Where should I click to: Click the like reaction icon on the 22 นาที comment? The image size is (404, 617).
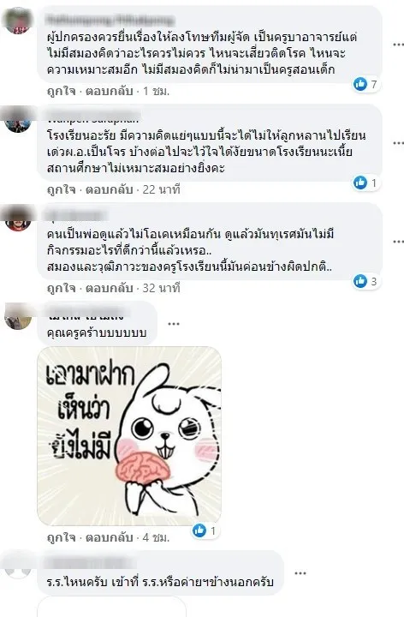(x=360, y=183)
